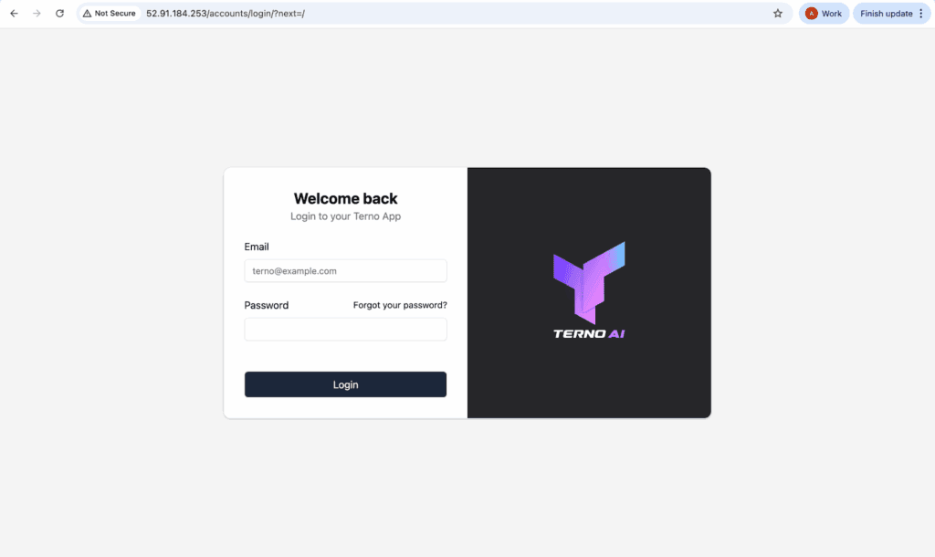The width and height of the screenshot is (935, 557).
Task: Click the browser forward arrow
Action: tap(37, 13)
